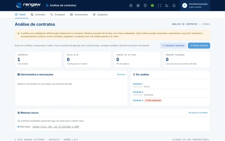Image resolution: width=225 pixels, height=141 pixels.
Task: Click the Nenhum vencimento ou renovação message
Action: [x=45, y=84]
